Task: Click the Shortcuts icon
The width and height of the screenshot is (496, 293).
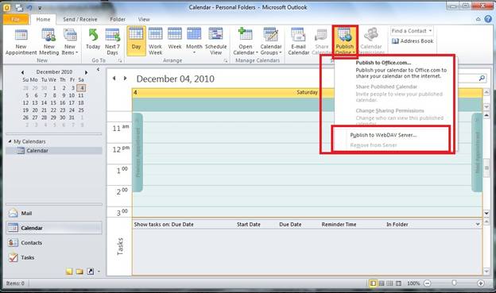Action: 90,272
